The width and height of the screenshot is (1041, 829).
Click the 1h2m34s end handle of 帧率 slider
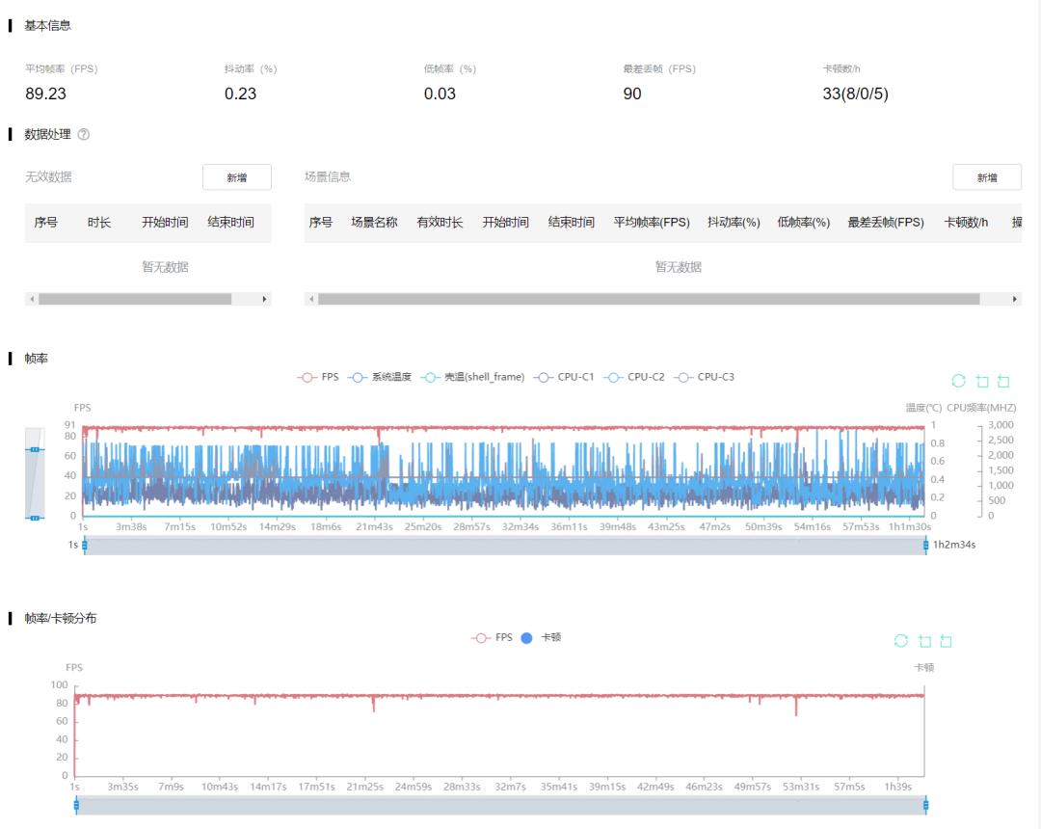pos(925,546)
